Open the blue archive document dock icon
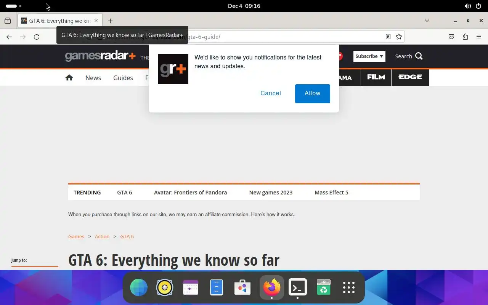Viewport: 488px width, 305px height. (217, 287)
